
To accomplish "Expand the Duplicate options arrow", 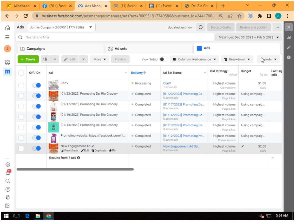I will [55, 59].
